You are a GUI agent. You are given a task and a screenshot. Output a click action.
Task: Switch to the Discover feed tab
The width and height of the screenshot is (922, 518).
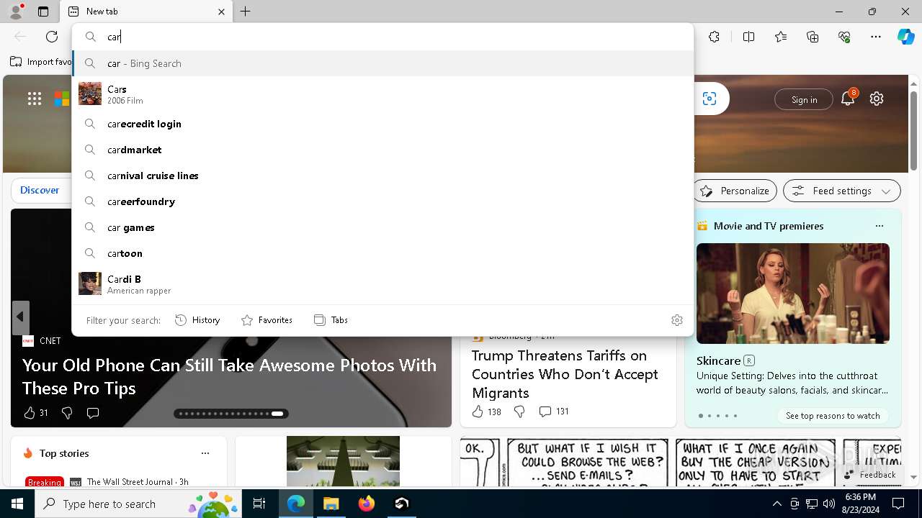[40, 191]
